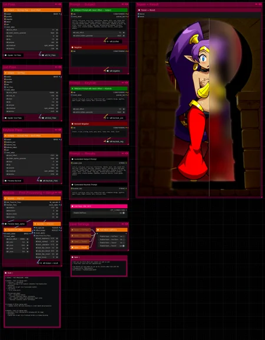Click the control_before_generate arrow in the Keyhole prompt node
Viewport: 265px width, 340px height.
[x=124, y=112]
